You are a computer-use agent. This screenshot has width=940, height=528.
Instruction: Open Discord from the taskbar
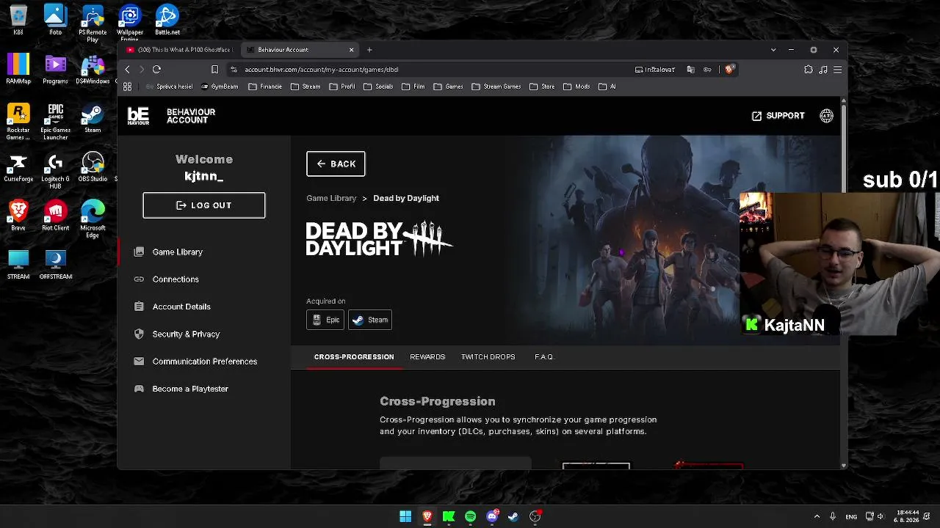[492, 516]
